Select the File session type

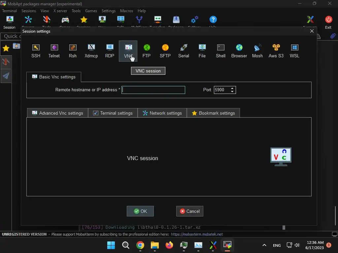[x=202, y=51]
